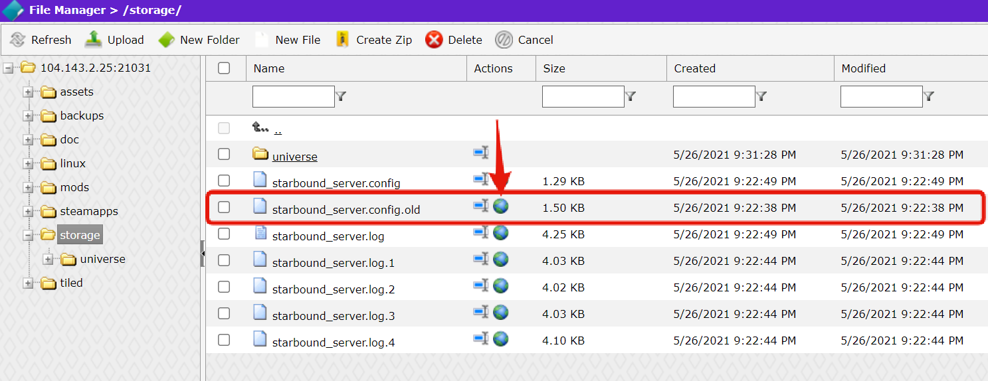Screen dimensions: 988x381
Task: Click the sidebar collapse splitter handle
Action: [203, 254]
